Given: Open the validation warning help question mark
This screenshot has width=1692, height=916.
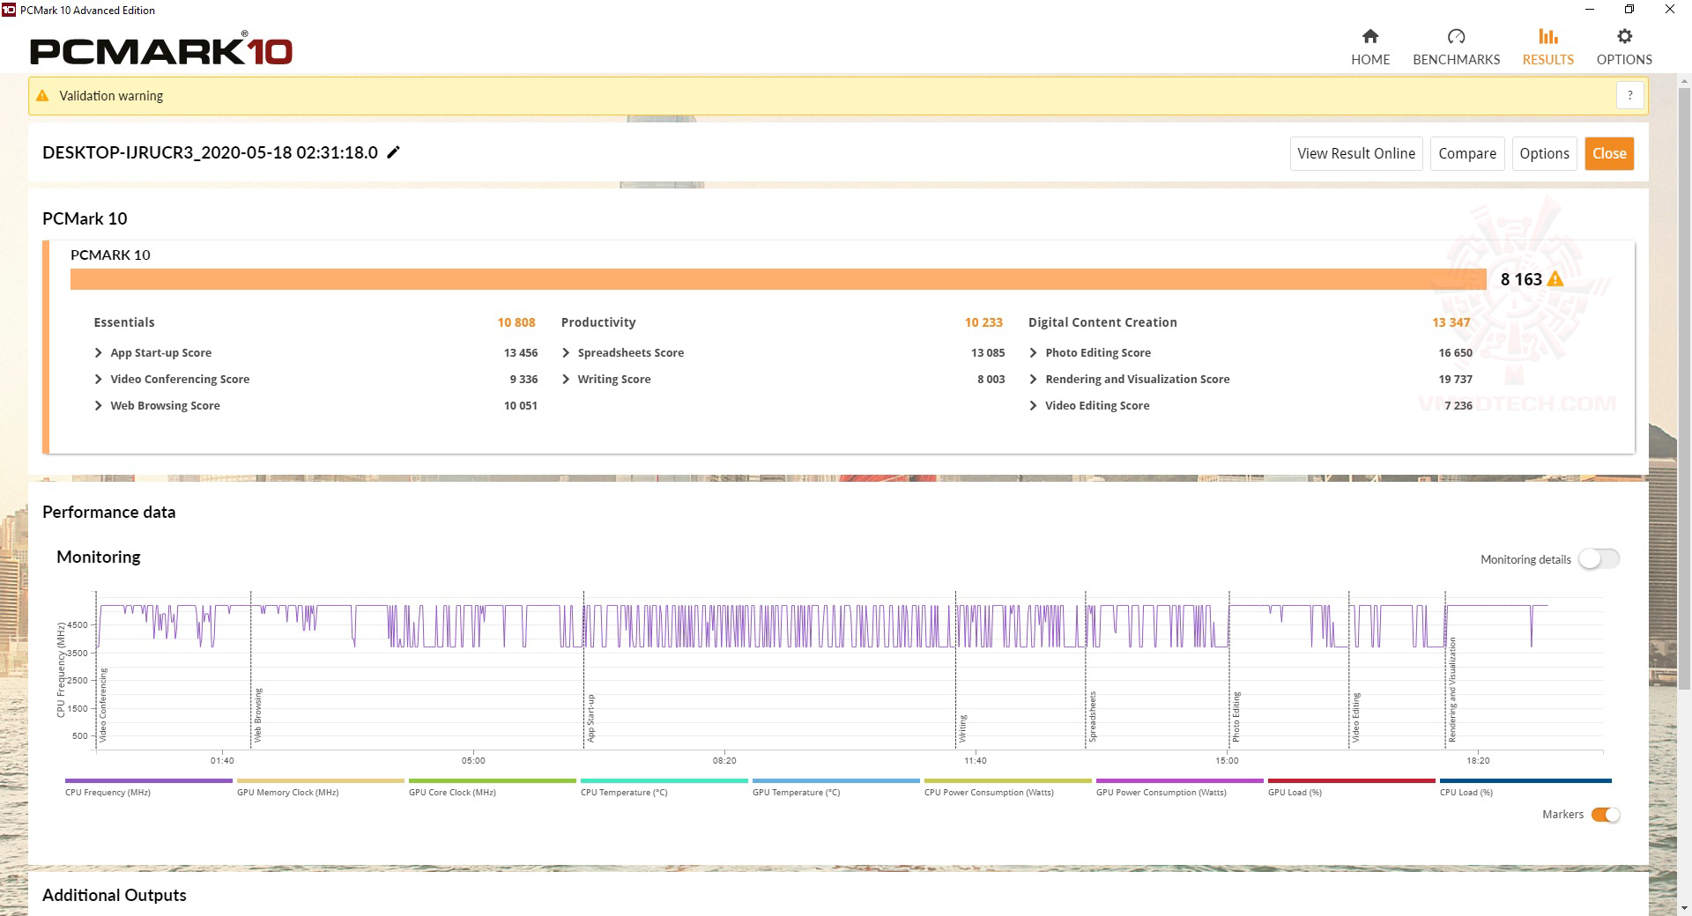Looking at the screenshot, I should tap(1630, 95).
